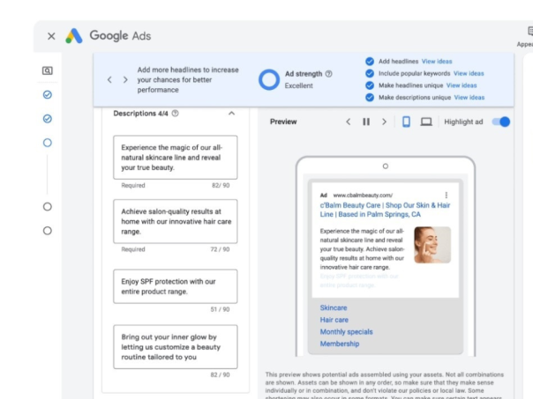Screen dimensions: 533x399
Task: Go to next ad preview variation
Action: 384,122
